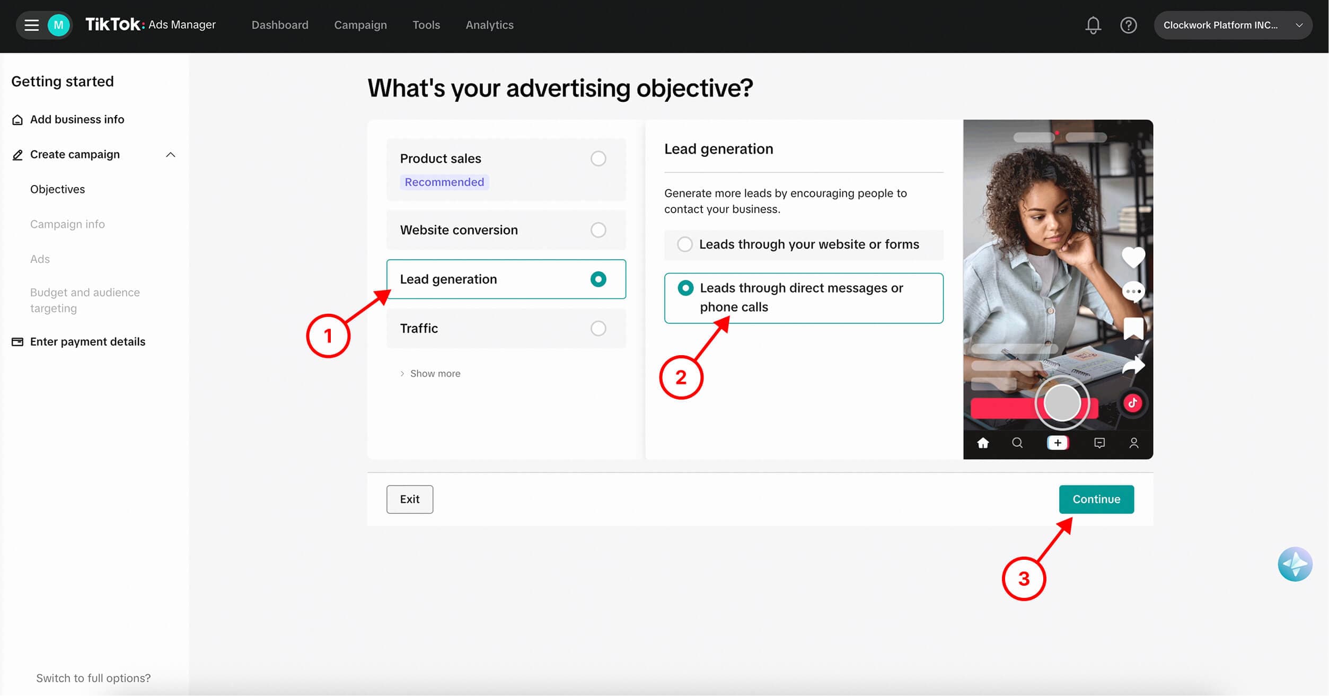Image resolution: width=1329 pixels, height=696 pixels.
Task: Open the Dashboard tab
Action: tap(280, 25)
